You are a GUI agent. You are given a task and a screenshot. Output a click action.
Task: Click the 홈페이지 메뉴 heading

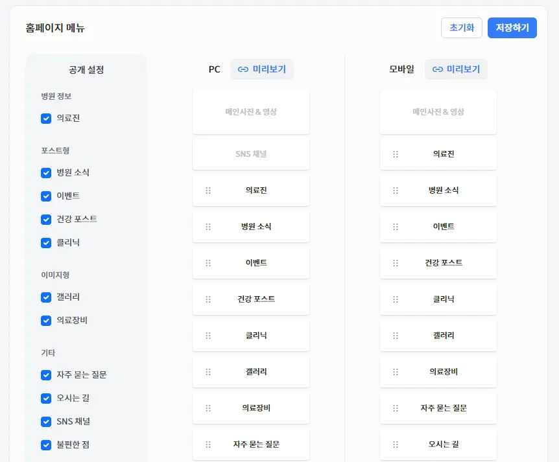[x=55, y=28]
